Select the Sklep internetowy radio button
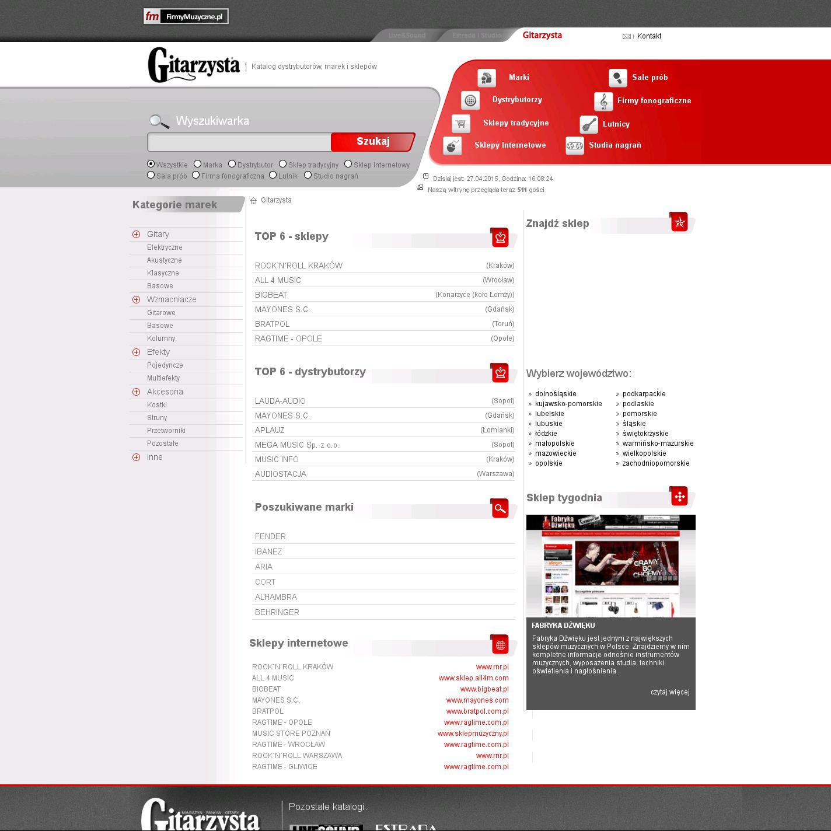The height and width of the screenshot is (831, 831). coord(348,164)
